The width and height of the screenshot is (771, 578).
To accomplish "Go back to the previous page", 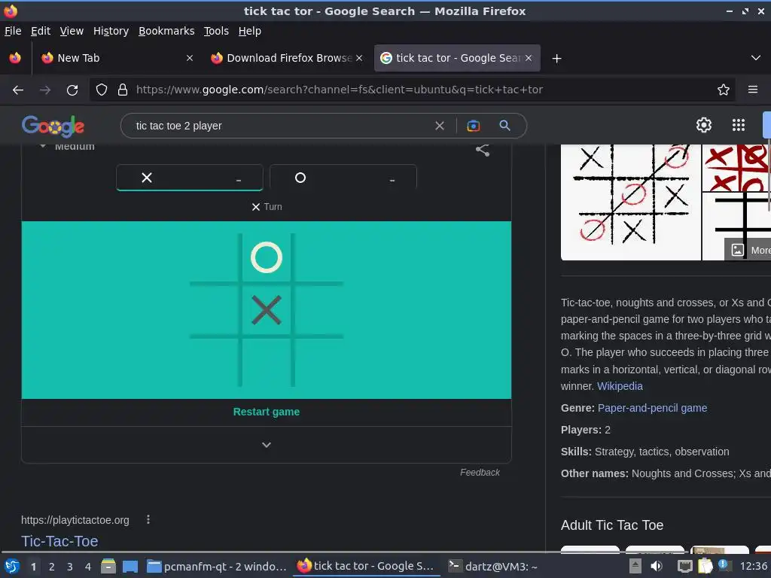I will tap(18, 90).
